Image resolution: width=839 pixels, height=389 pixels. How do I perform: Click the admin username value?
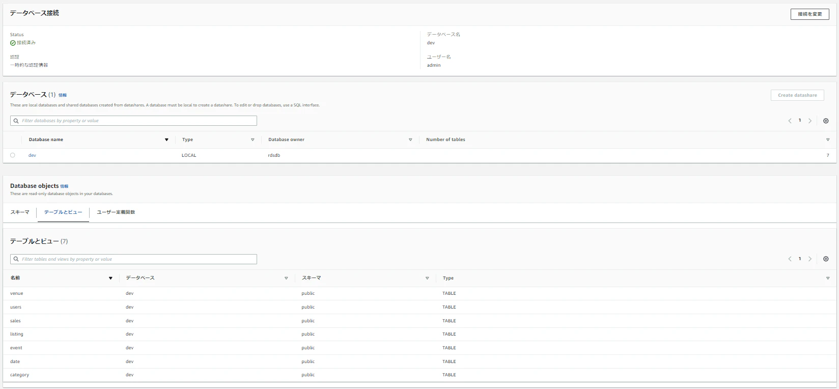point(434,65)
